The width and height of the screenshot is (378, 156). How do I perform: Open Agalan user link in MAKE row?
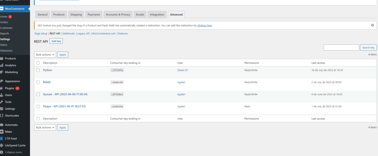(x=181, y=82)
